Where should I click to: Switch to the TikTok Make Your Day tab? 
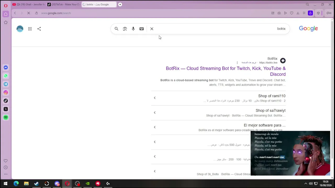(64, 4)
